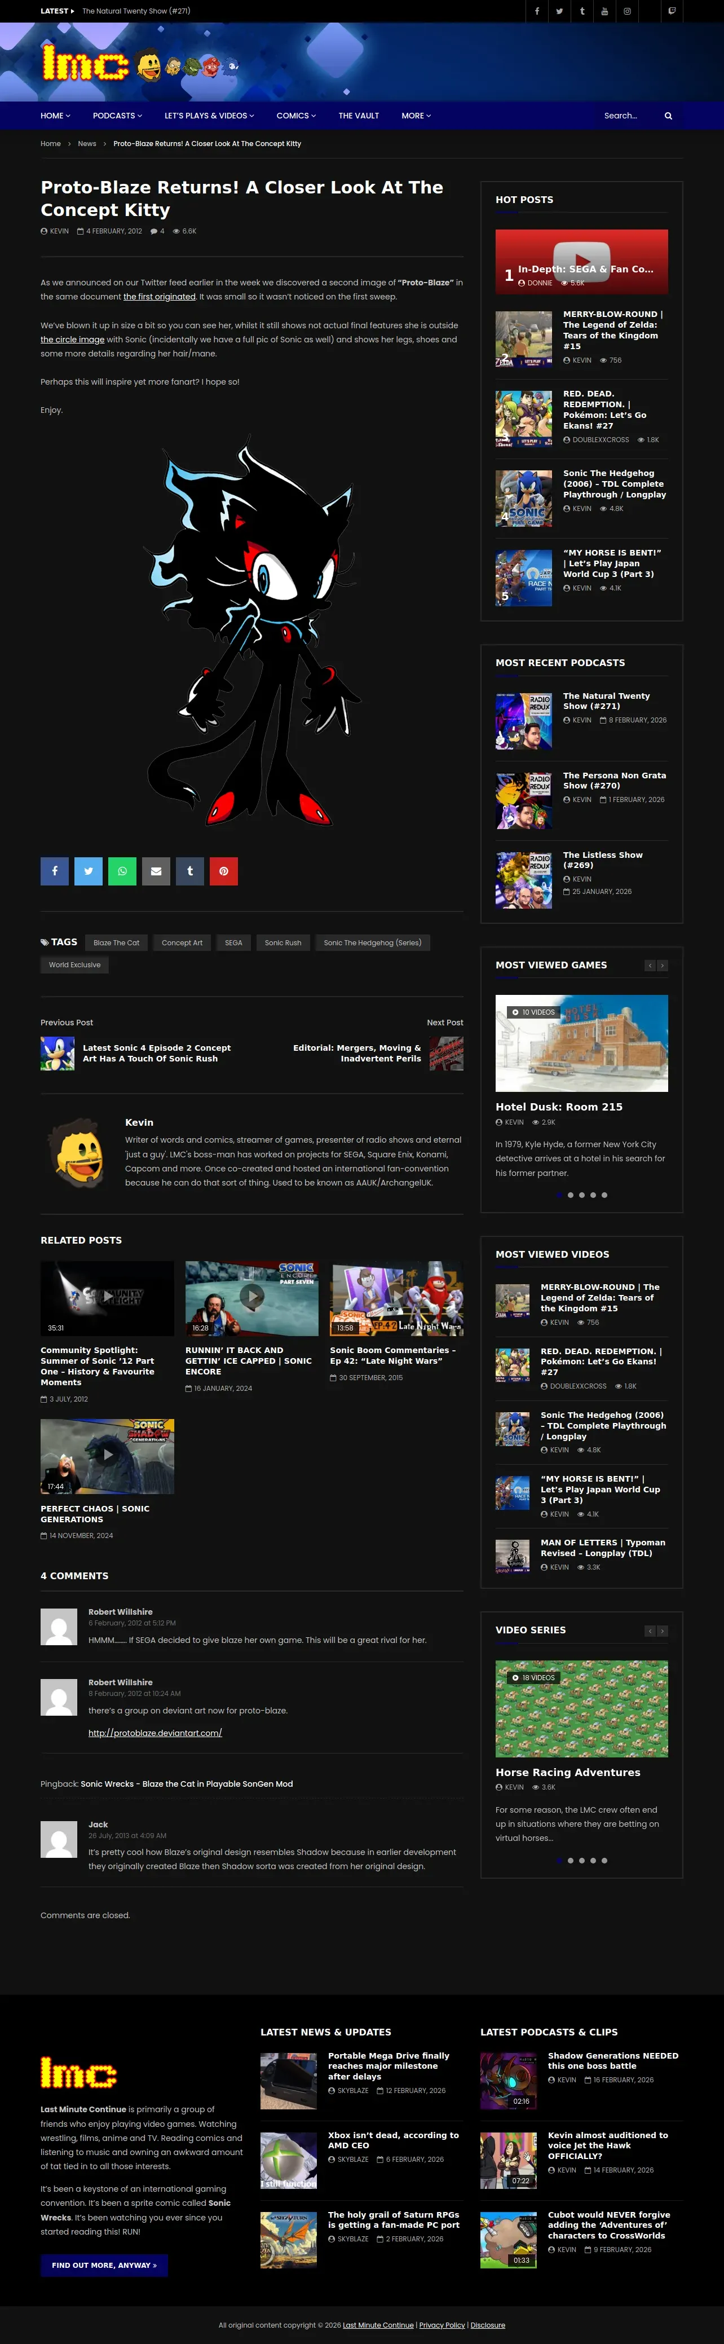Expand the PODCASTS dropdown menu
The image size is (724, 2344).
point(117,116)
